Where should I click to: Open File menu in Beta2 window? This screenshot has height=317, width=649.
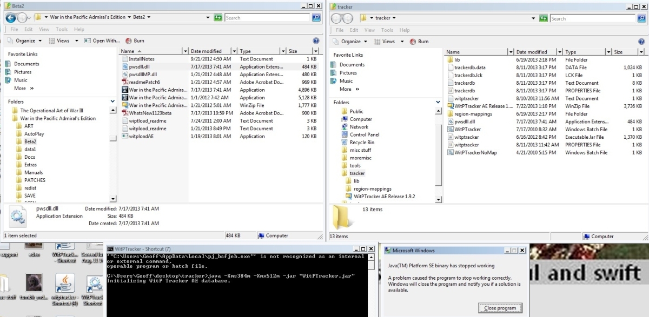pos(14,29)
